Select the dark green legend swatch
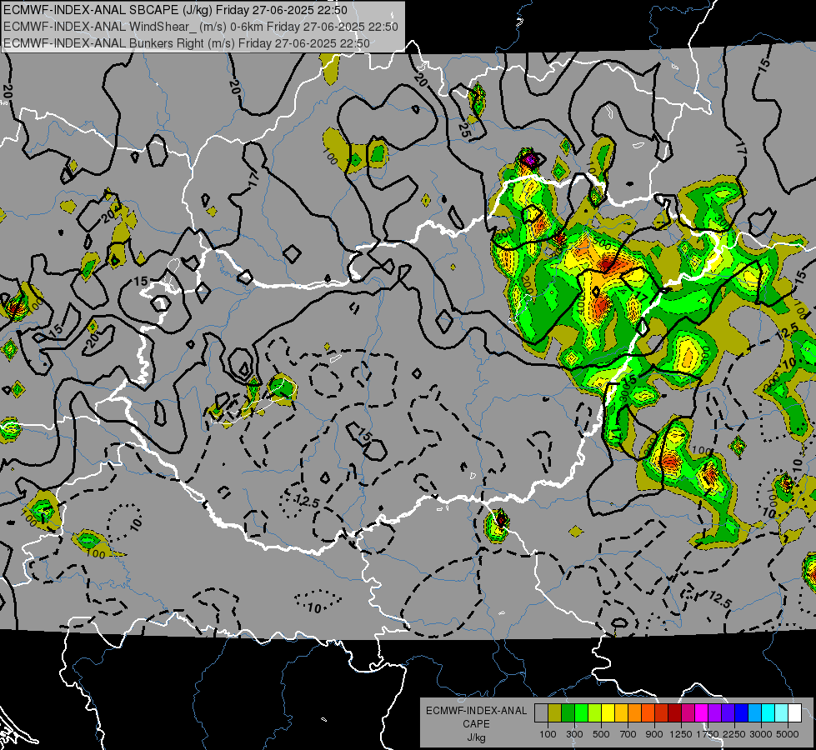The width and height of the screenshot is (816, 750). pos(568,712)
